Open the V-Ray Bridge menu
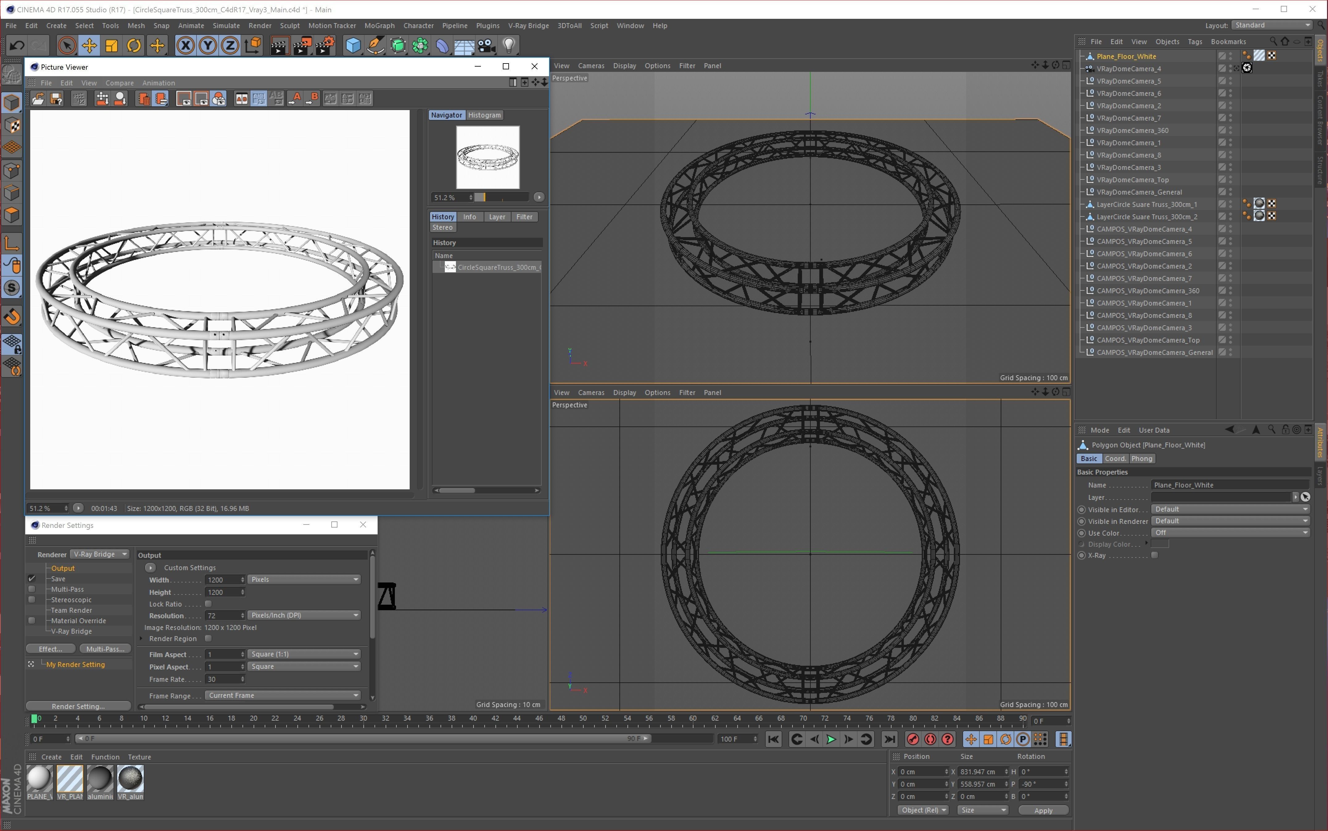 [528, 25]
